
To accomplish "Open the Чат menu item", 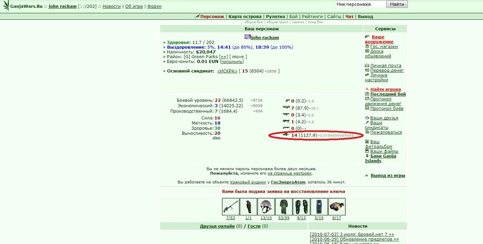I will (x=350, y=17).
